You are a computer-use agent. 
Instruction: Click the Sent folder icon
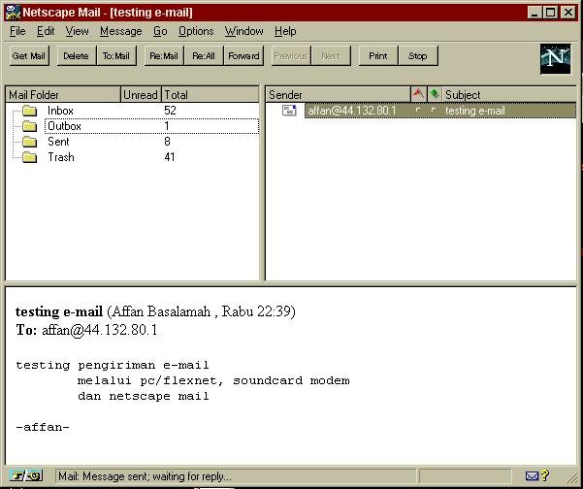point(29,142)
